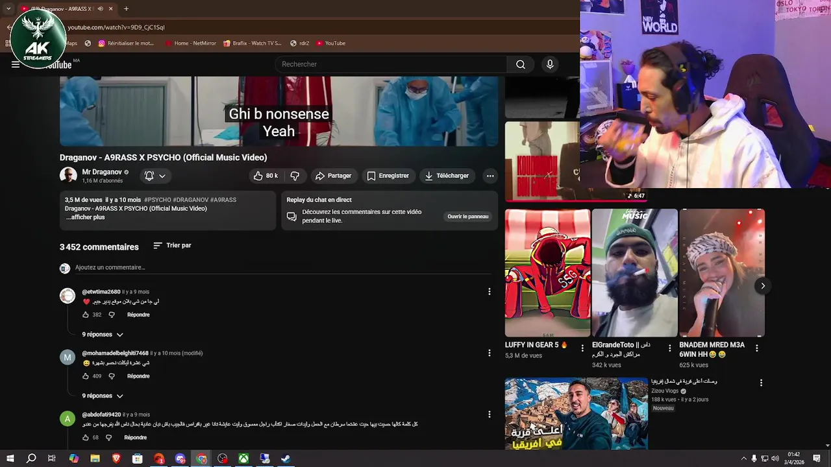The width and height of the screenshot is (831, 467).
Task: Show hidden system tray icons
Action: coord(743,459)
